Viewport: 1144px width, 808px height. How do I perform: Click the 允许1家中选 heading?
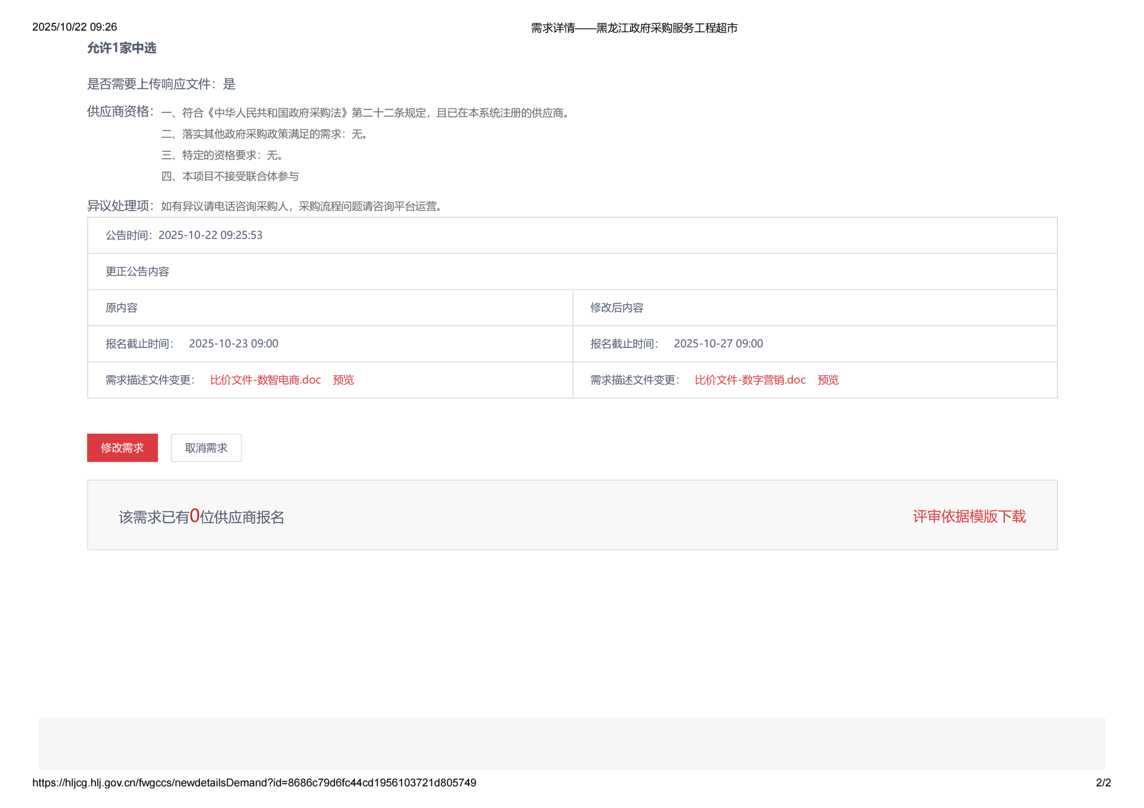point(122,48)
